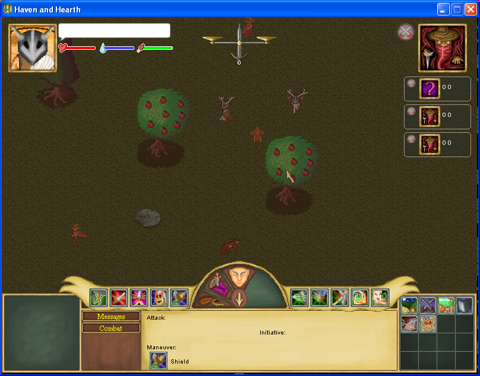480x376 pixels.
Task: Switch to the Combat tab
Action: click(x=111, y=329)
